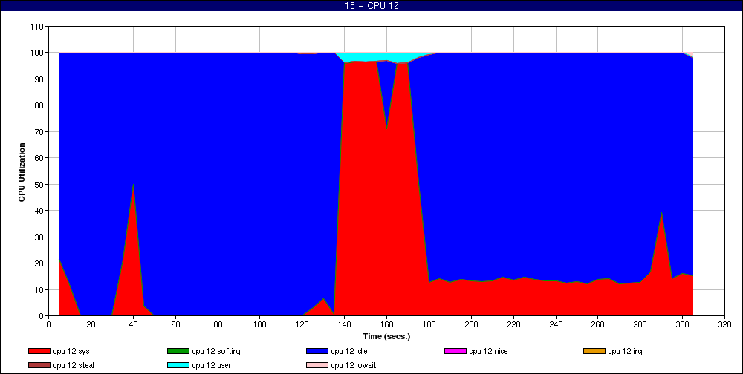The image size is (743, 374).
Task: Click the red 'cpu 12 sys' legend swatch
Action: (39, 351)
